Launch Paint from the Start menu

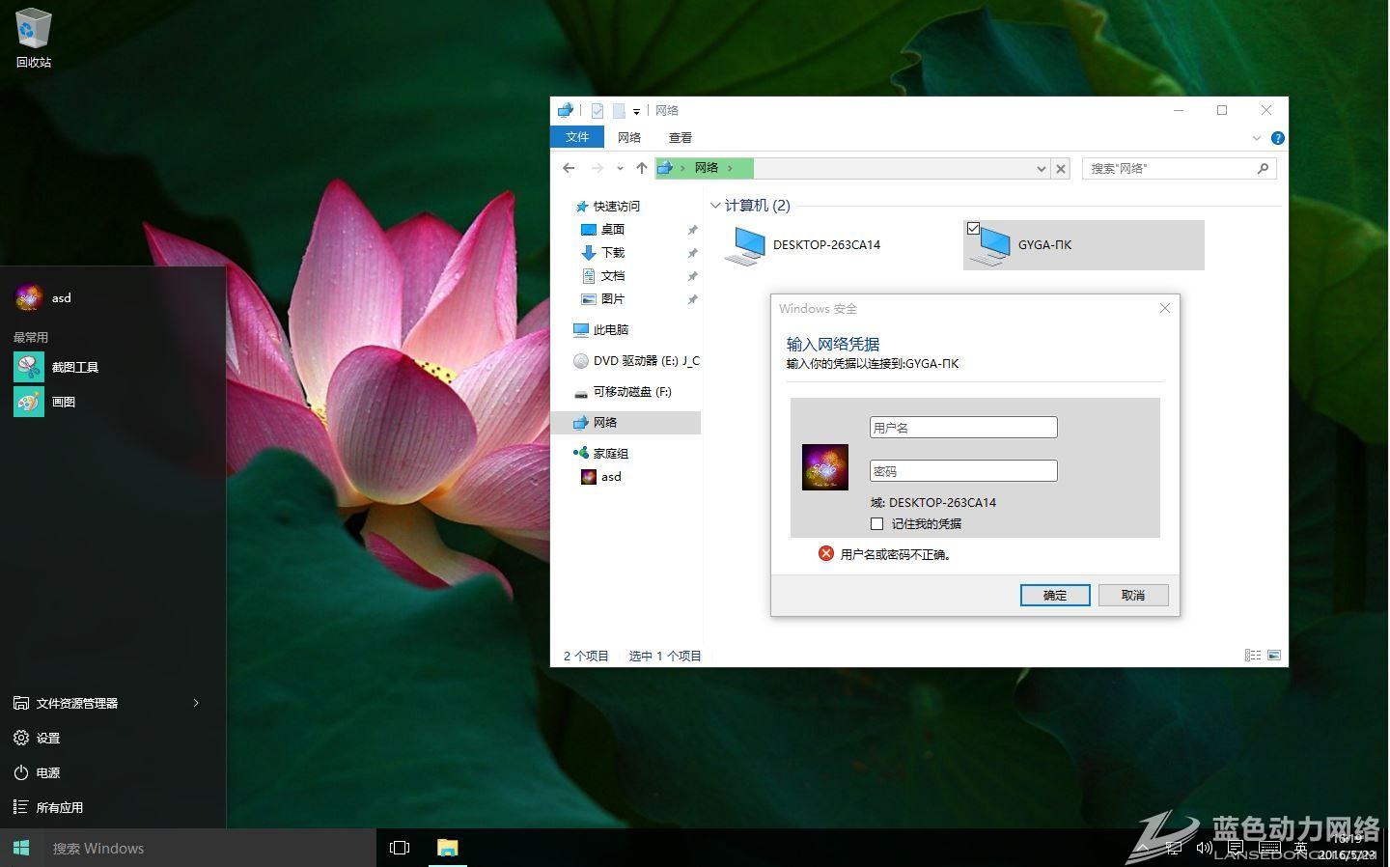pyautogui.click(x=29, y=402)
